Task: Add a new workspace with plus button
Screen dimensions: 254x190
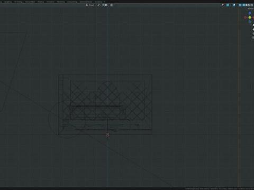Action: click(104, 2)
